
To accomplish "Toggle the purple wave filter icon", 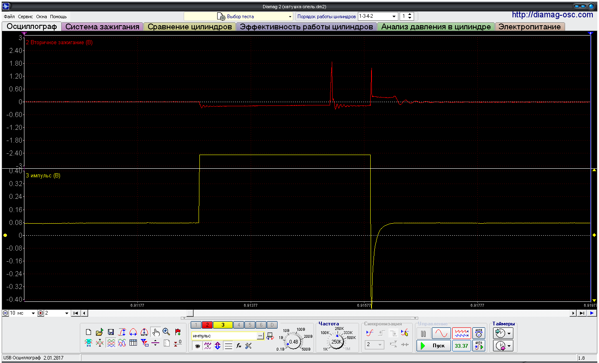I will point(208,346).
